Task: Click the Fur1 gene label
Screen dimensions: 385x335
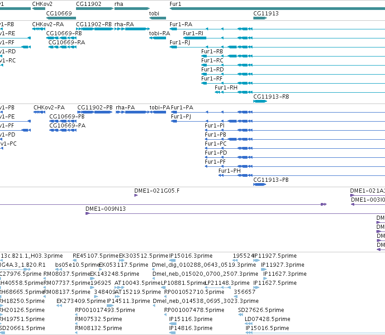Action: click(176, 4)
